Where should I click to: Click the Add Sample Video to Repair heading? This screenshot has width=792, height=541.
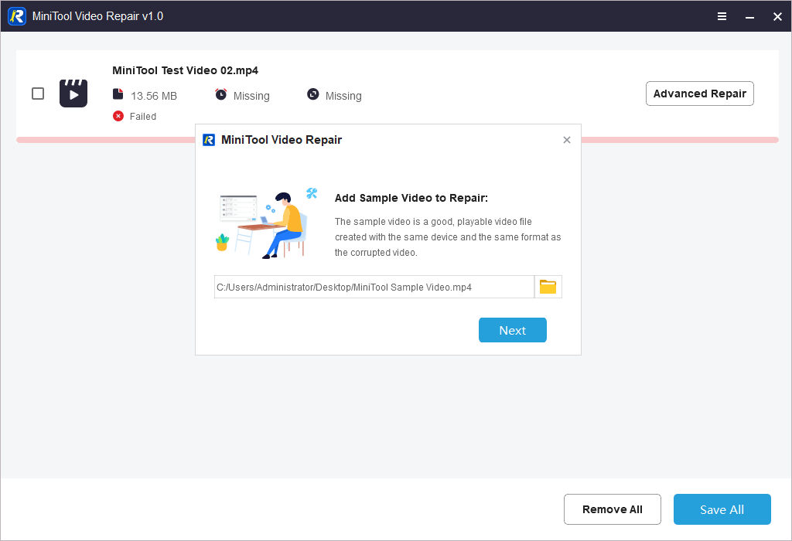pyautogui.click(x=411, y=198)
